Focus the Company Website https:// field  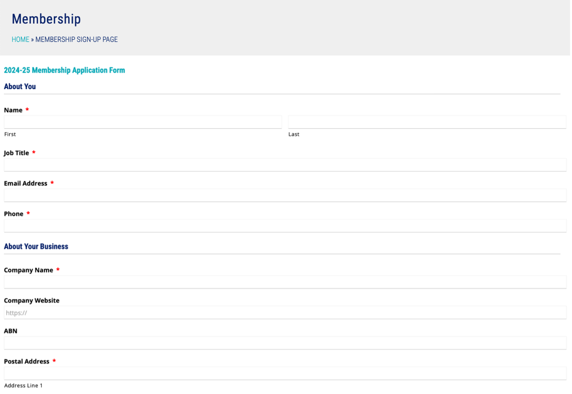coord(285,313)
